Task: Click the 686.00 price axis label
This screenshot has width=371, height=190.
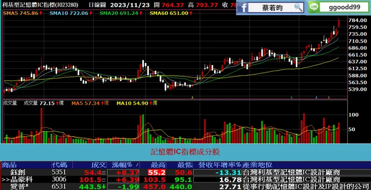Action: (357, 48)
